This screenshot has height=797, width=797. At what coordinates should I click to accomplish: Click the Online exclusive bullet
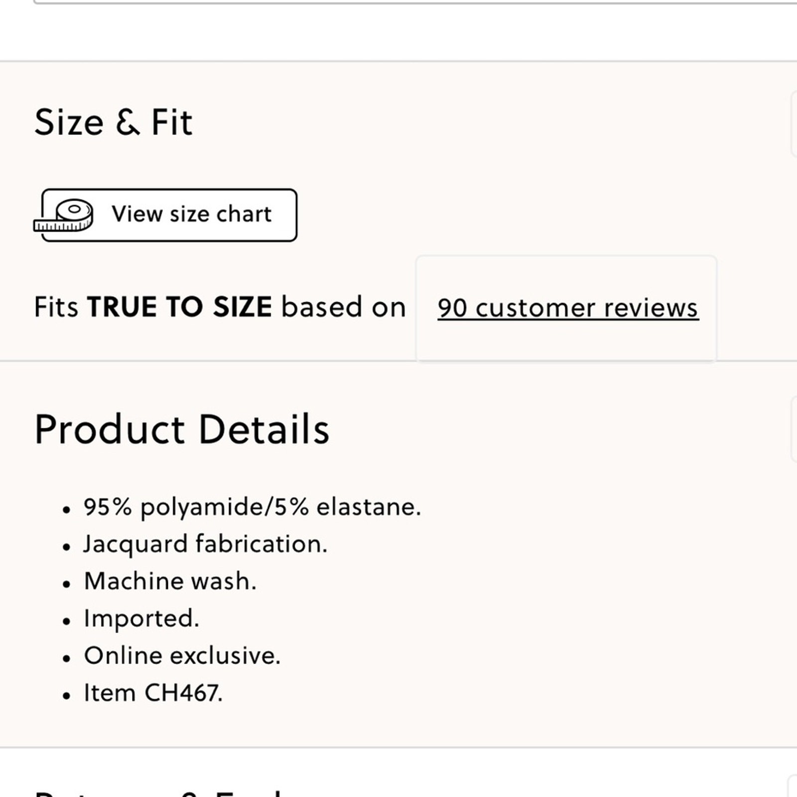click(x=182, y=656)
